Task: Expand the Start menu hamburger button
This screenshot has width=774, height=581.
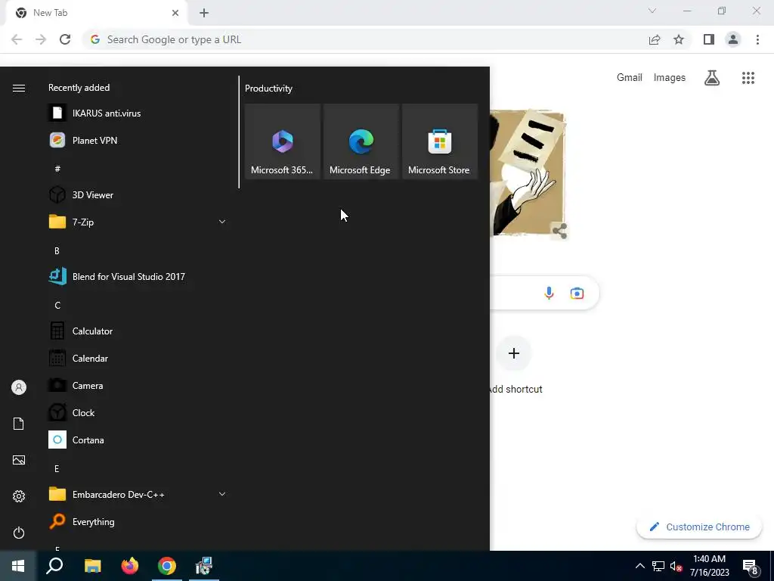Action: pos(19,88)
